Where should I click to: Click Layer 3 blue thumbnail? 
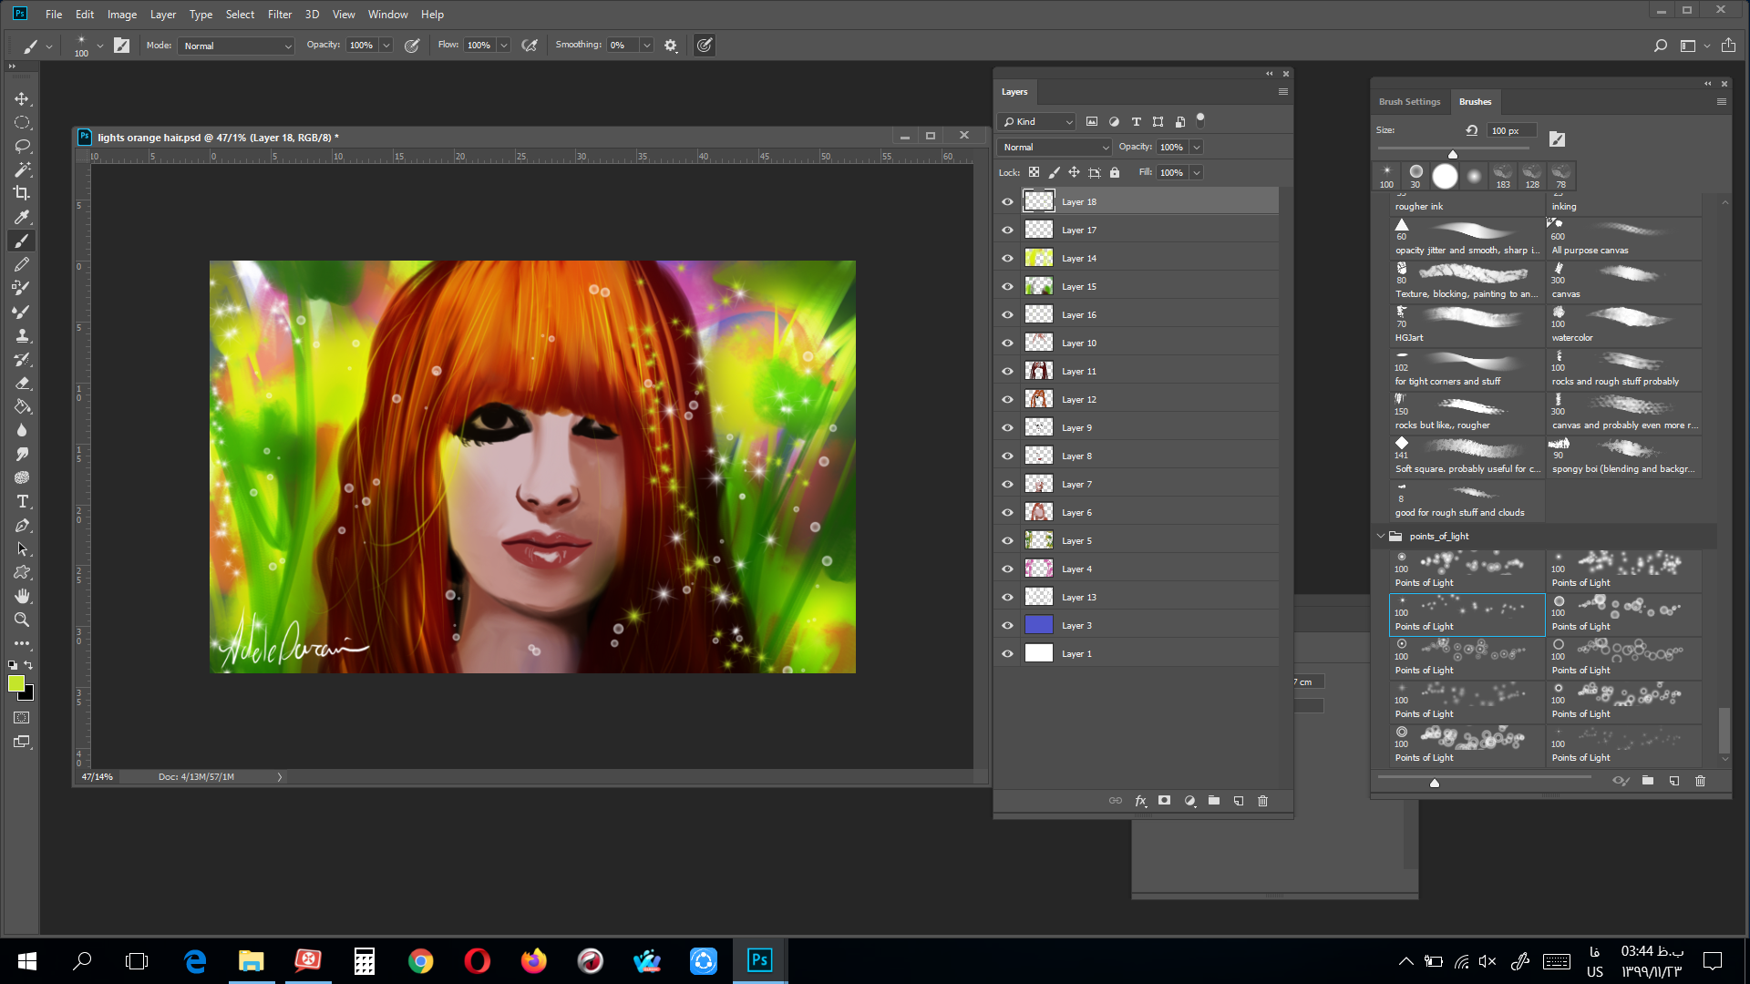click(x=1039, y=626)
